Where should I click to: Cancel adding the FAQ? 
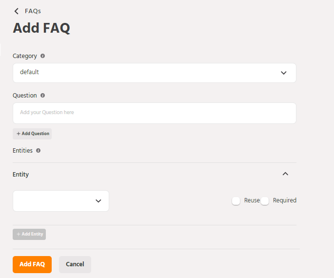(75, 264)
